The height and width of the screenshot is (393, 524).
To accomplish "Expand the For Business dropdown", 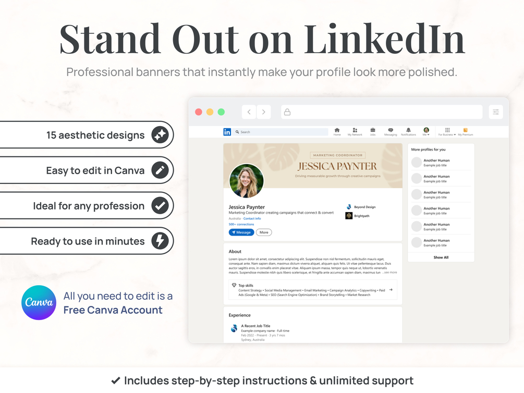I will tap(447, 132).
